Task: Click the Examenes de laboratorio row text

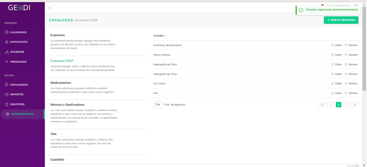Action: point(167,45)
